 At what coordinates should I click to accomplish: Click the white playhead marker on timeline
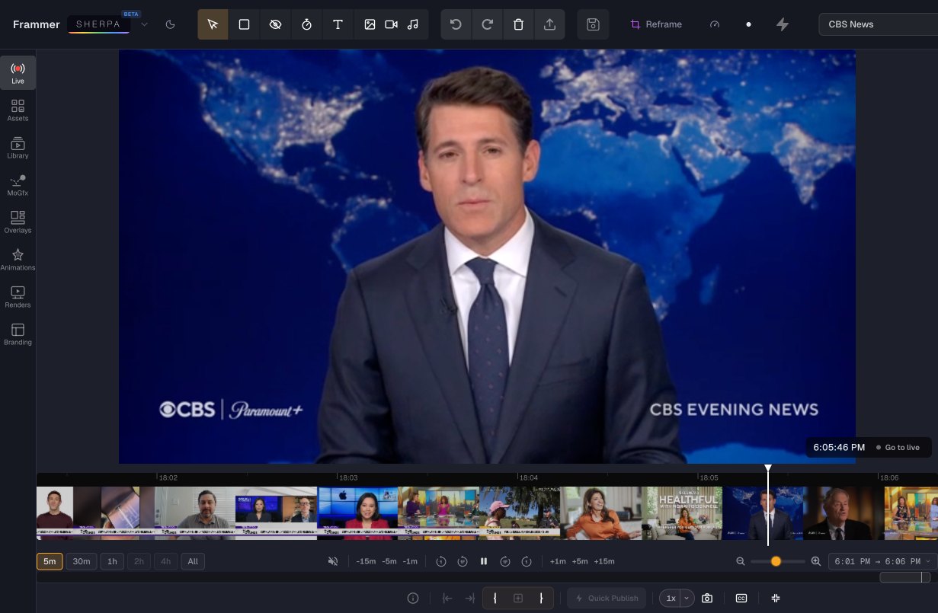(768, 468)
